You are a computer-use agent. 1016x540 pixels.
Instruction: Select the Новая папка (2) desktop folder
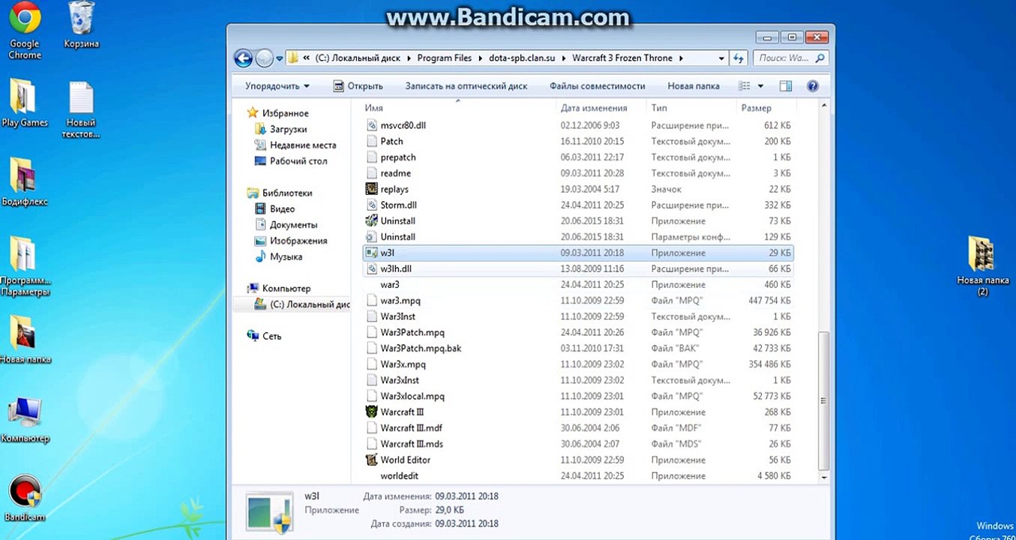coord(982,265)
